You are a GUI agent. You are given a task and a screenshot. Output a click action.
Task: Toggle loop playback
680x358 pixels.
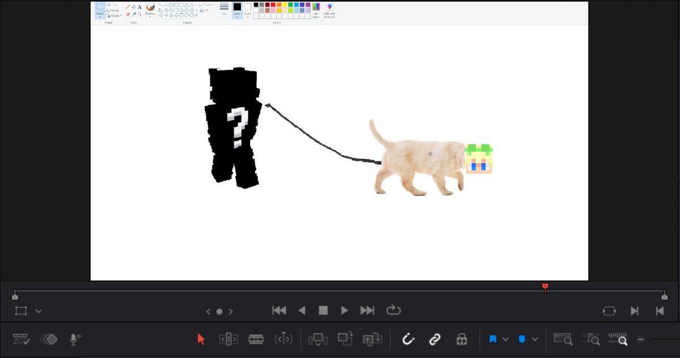tap(394, 310)
